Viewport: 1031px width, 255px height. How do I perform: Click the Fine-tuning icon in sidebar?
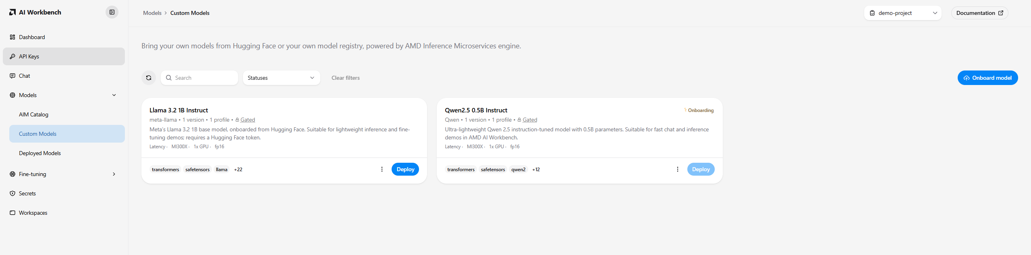[x=12, y=174]
